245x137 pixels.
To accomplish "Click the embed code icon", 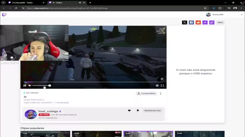I will [205, 22].
